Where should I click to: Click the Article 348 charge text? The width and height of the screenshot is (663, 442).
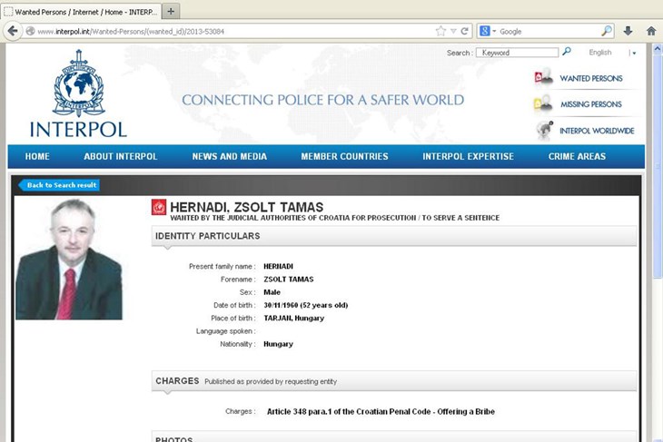point(381,411)
